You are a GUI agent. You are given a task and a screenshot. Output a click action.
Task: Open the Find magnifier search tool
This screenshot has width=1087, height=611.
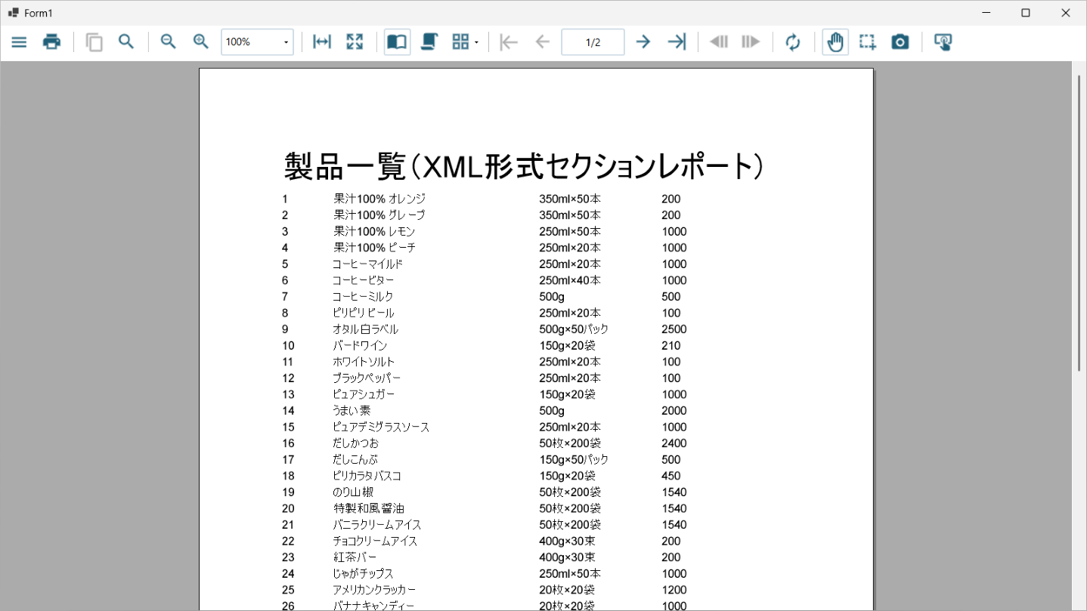coord(126,42)
